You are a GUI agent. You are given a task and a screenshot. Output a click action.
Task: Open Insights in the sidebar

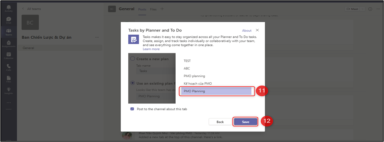tap(9, 91)
